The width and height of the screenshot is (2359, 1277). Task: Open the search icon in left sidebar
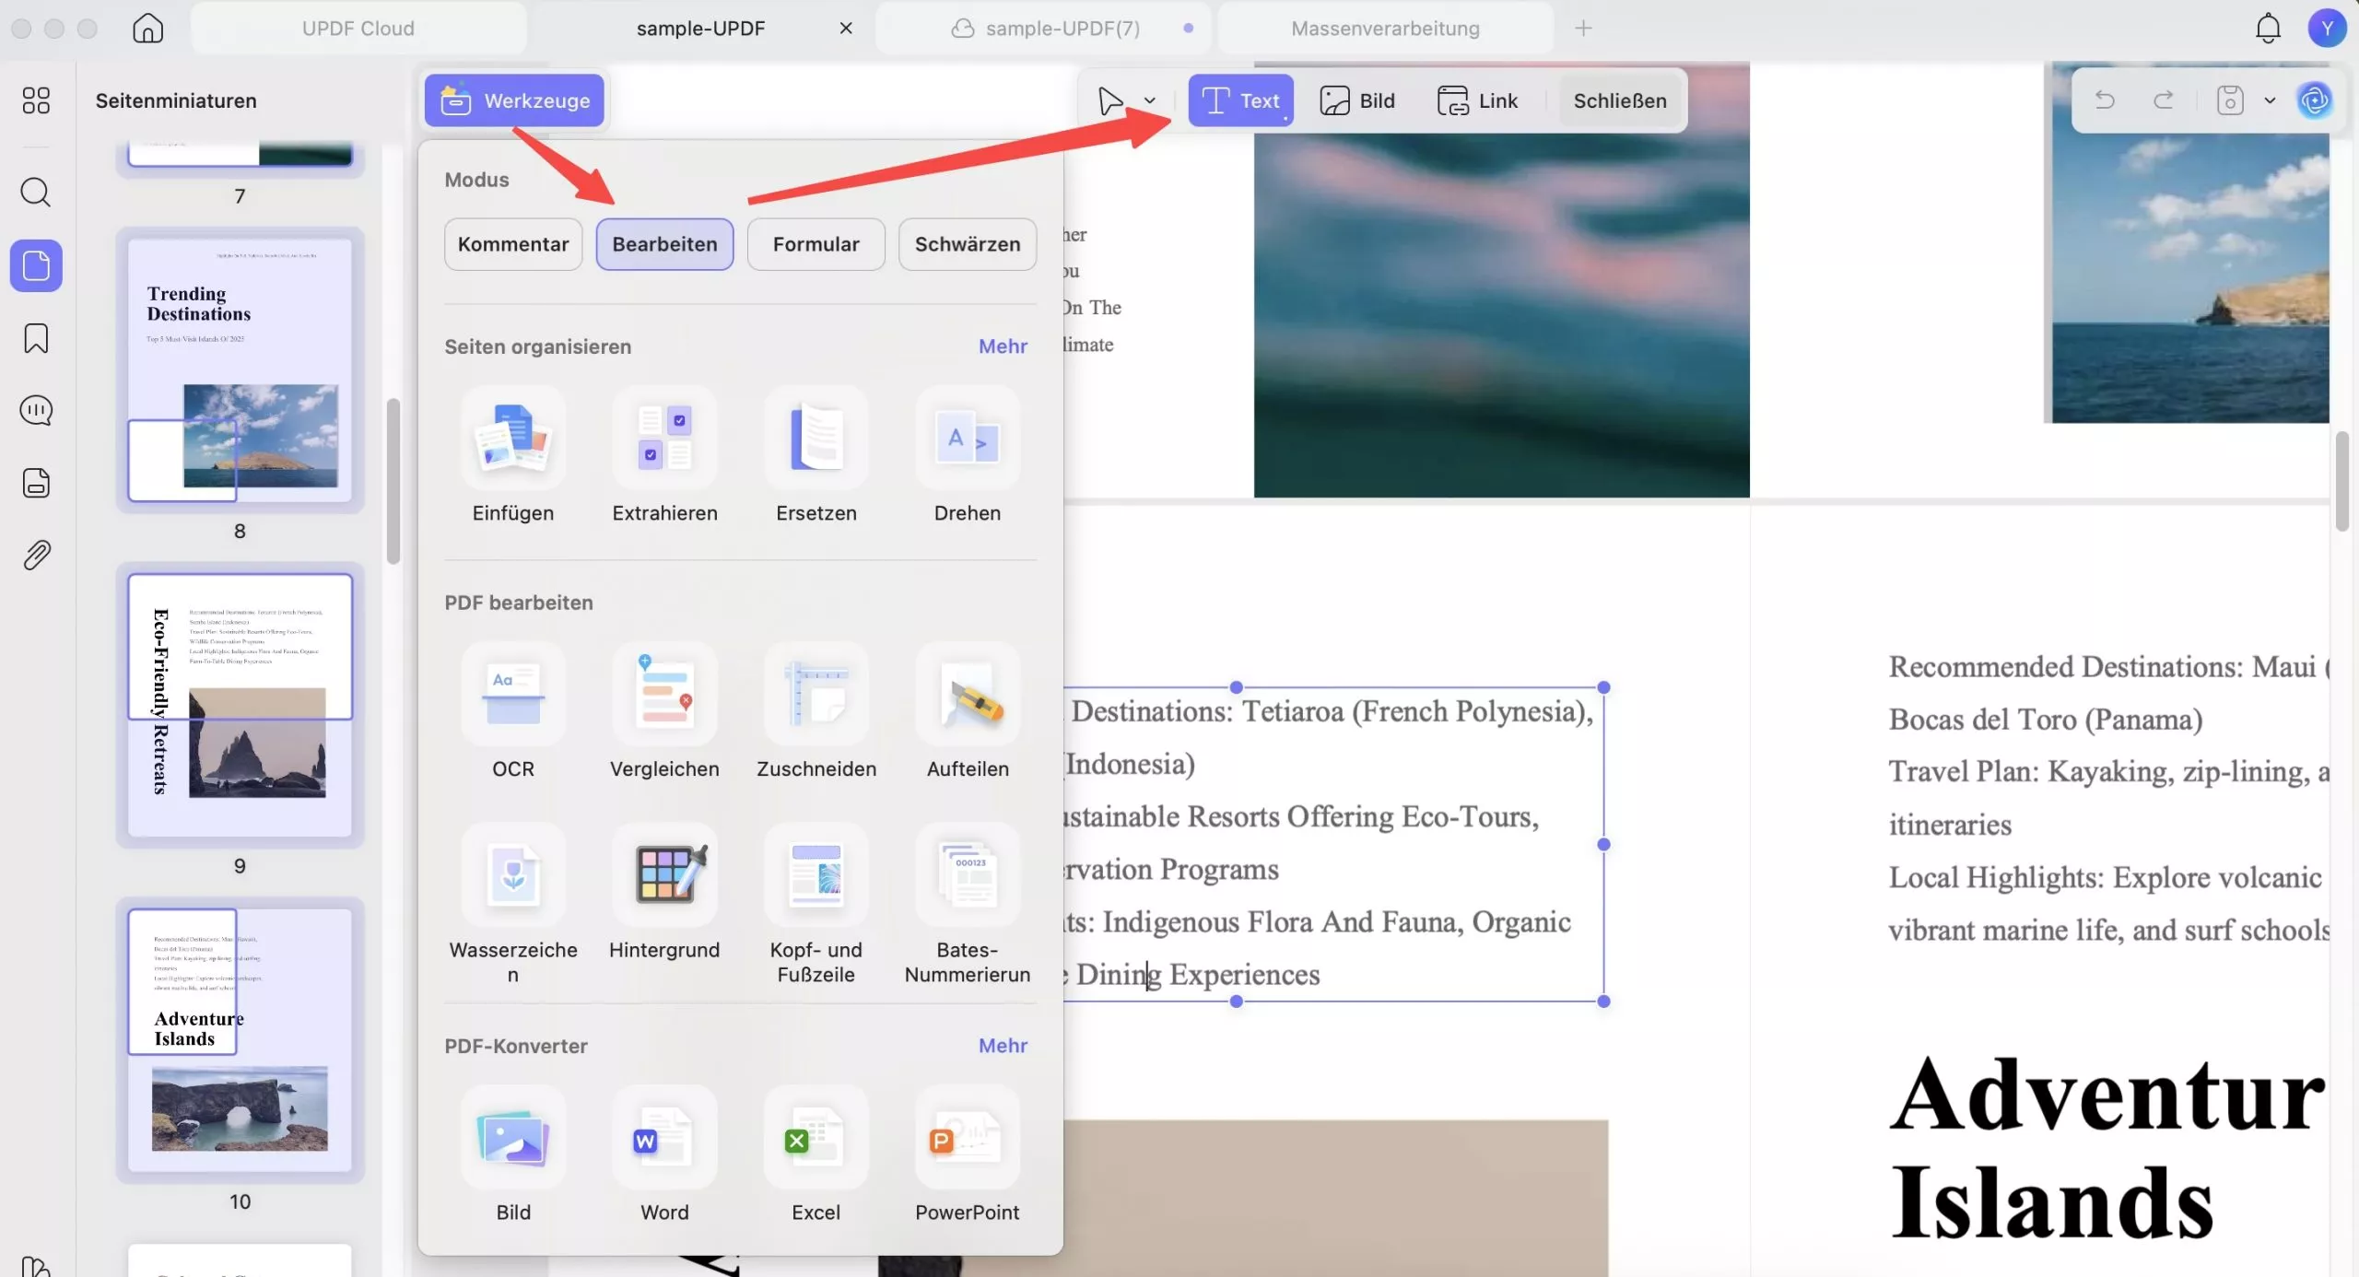[x=36, y=193]
